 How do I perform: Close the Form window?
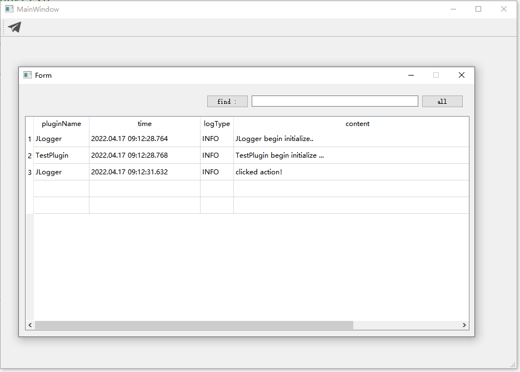462,76
